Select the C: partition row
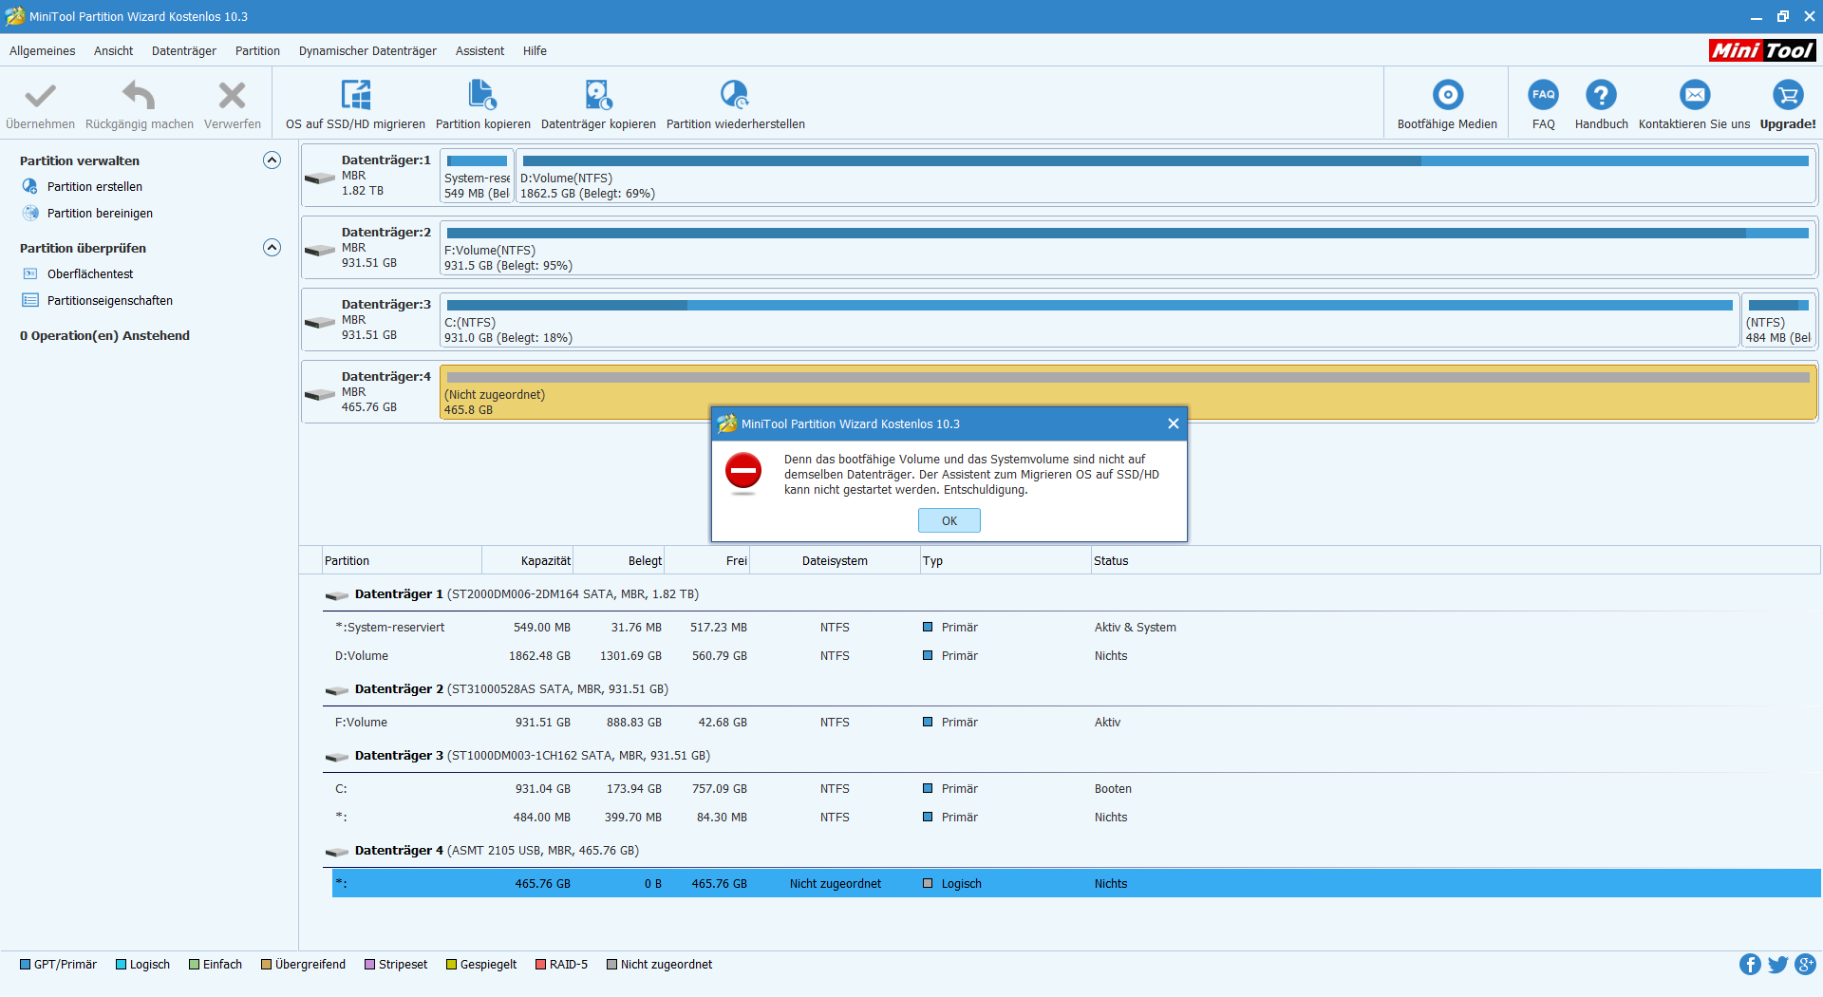1823x997 pixels. 1077,789
